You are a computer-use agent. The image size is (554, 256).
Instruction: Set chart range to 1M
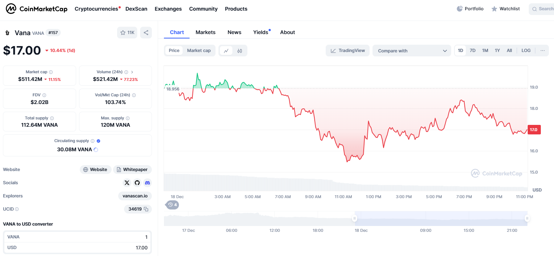[x=485, y=51]
